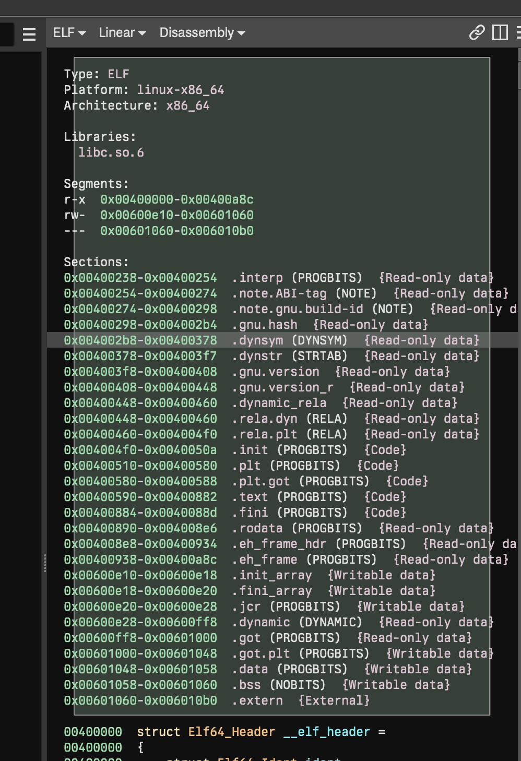Open the Linear view dropdown
521x761 pixels.
(x=122, y=32)
